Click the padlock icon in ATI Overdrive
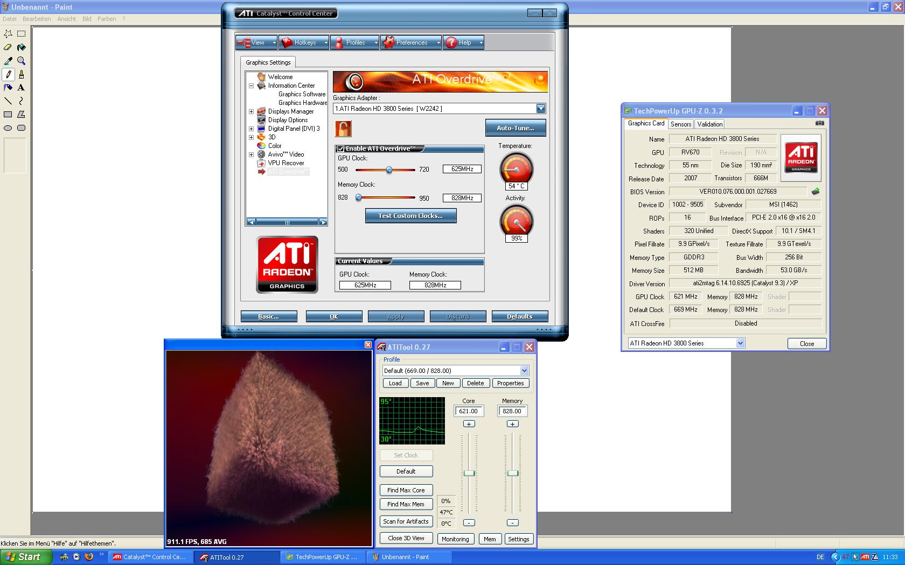 click(343, 129)
